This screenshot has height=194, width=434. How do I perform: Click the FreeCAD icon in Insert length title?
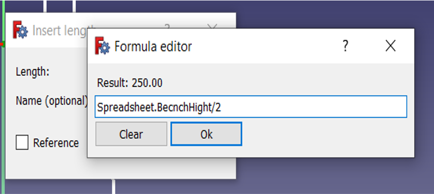(20, 29)
